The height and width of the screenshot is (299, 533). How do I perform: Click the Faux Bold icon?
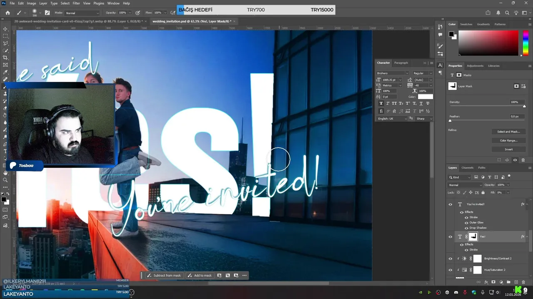[x=381, y=103]
